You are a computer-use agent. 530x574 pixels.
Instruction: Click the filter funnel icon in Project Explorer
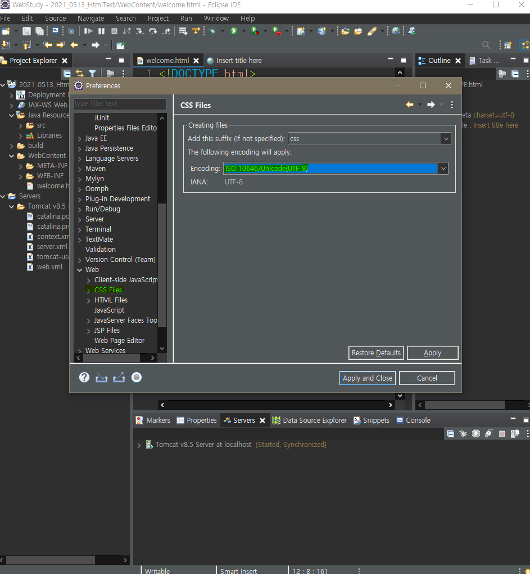coord(92,74)
